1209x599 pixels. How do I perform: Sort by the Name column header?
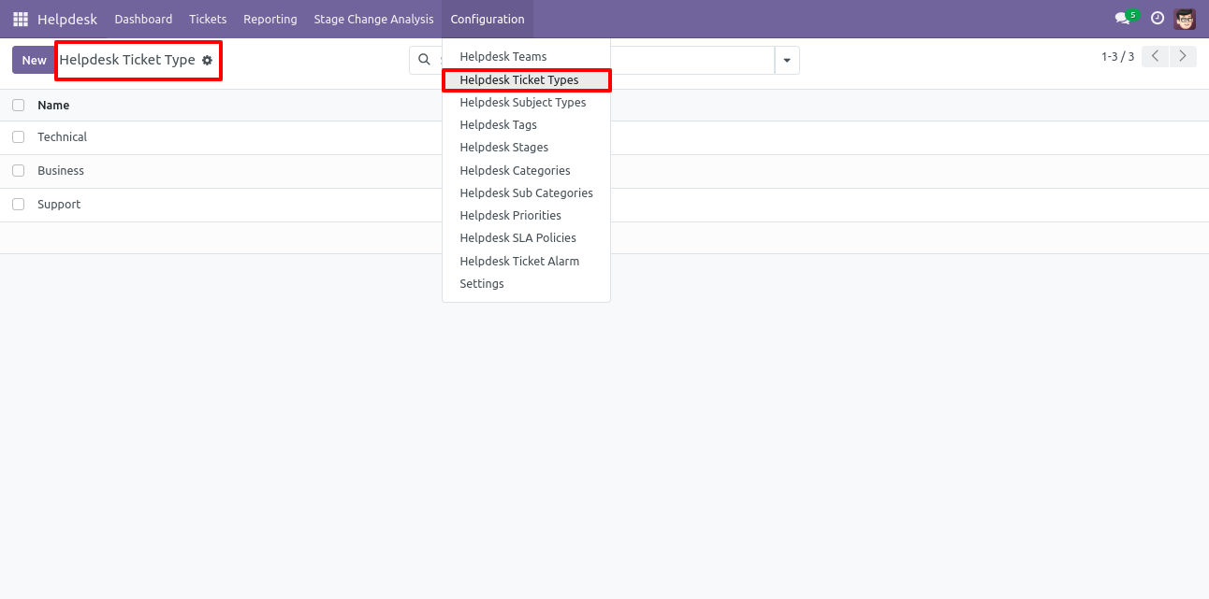(x=53, y=106)
